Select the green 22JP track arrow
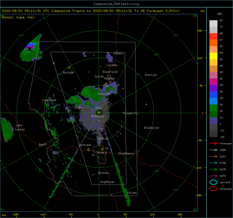This screenshot has height=218, width=233. [x=213, y=169]
